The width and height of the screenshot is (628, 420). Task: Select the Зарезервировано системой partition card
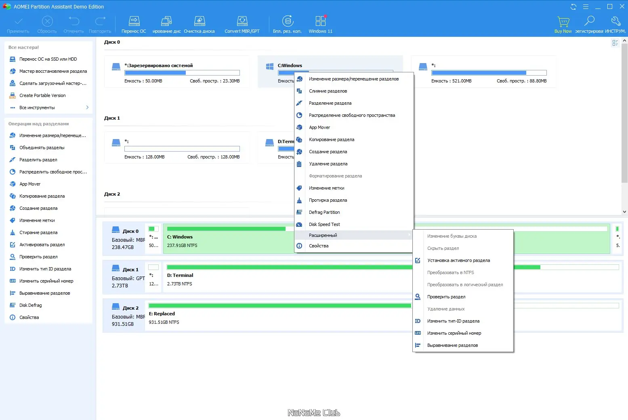[x=177, y=72]
